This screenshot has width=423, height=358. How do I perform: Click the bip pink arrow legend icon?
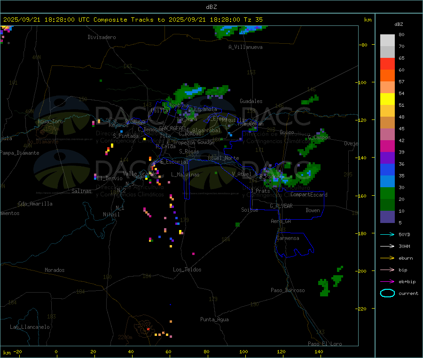pos(387,270)
